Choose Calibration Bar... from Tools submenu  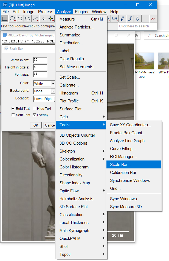tap(125, 173)
